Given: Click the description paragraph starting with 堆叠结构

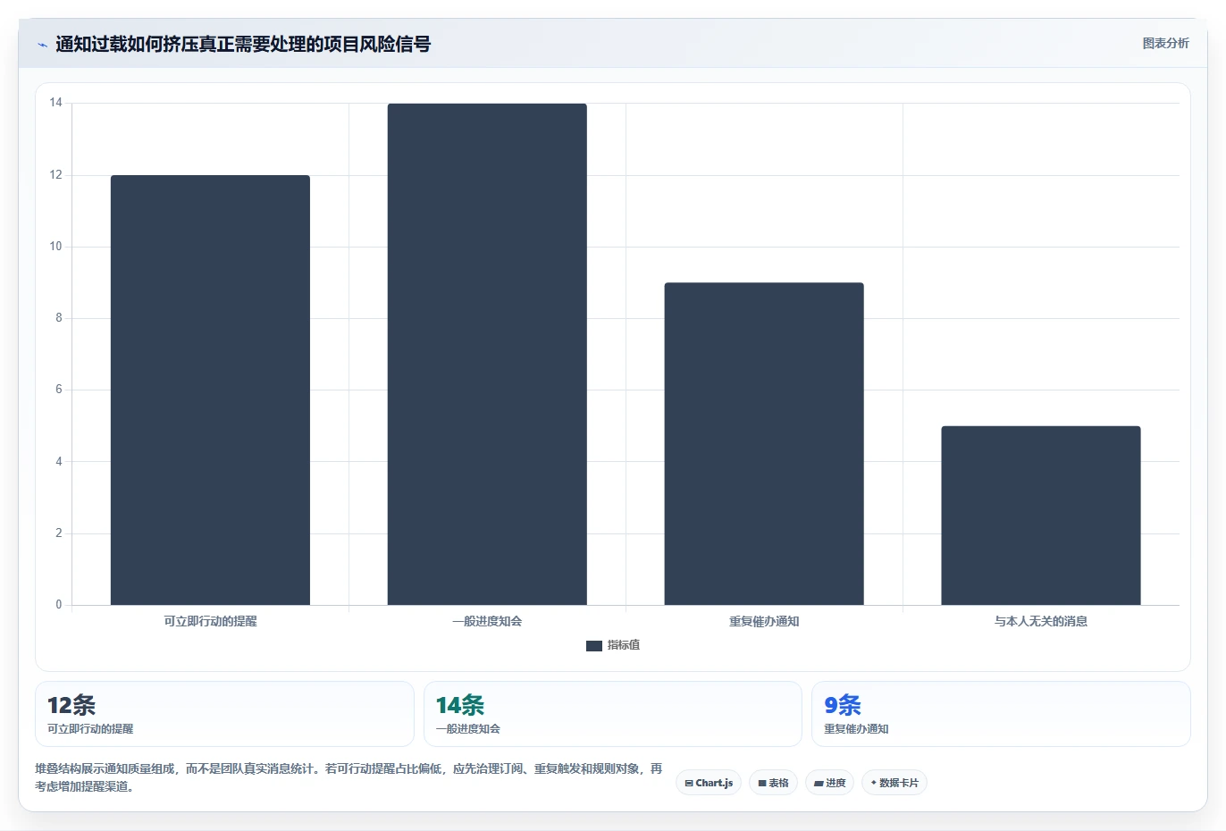Looking at the screenshot, I should (x=349, y=777).
